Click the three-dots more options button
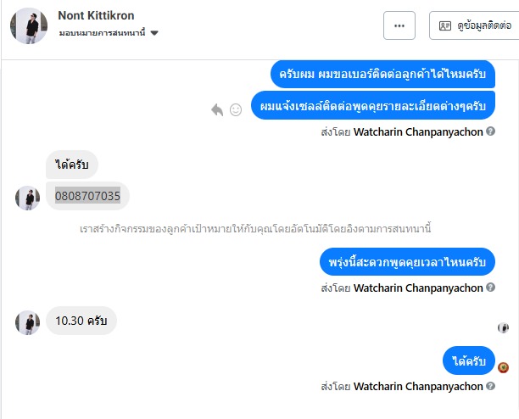Screen dimensions: 519x419 coord(399,25)
